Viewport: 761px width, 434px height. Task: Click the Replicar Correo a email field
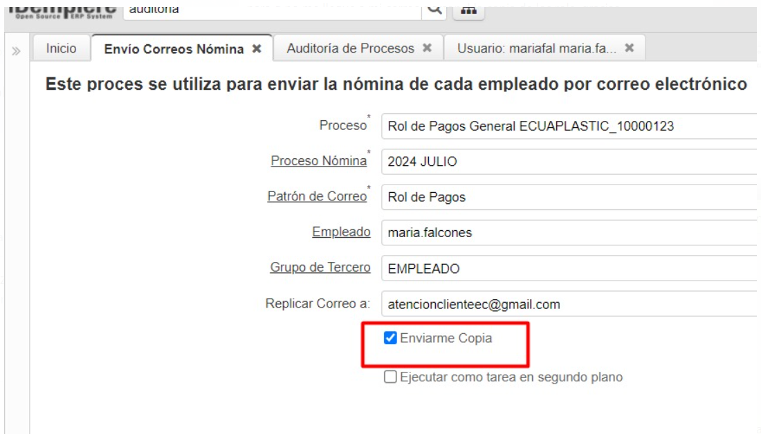pyautogui.click(x=567, y=303)
